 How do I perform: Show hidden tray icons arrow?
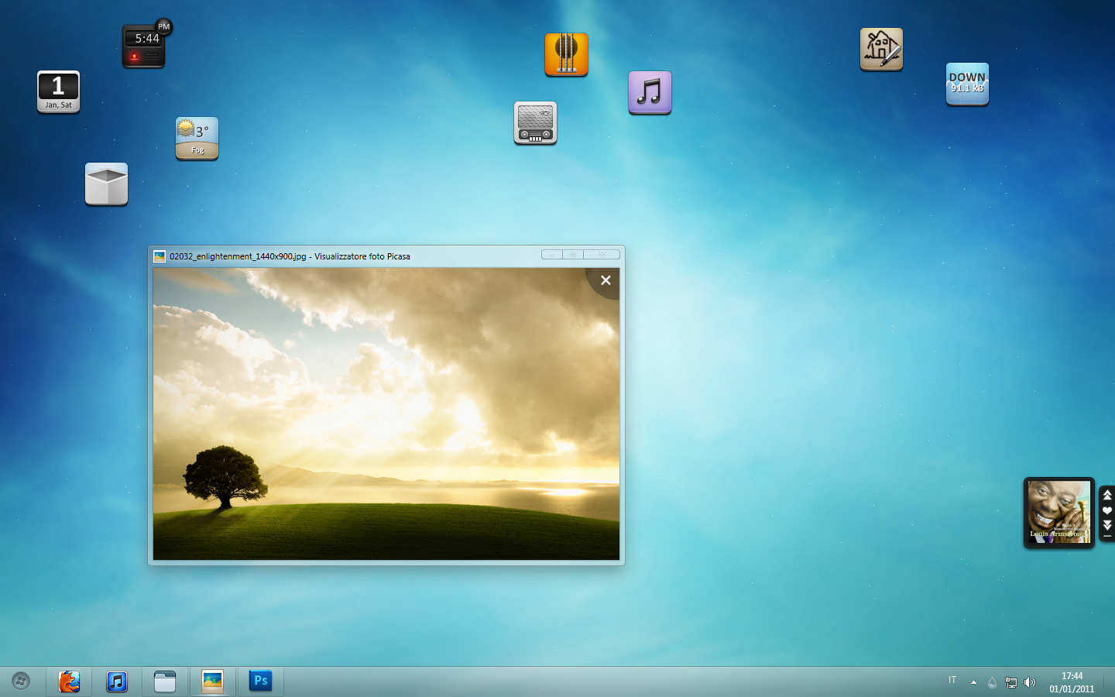pyautogui.click(x=973, y=682)
